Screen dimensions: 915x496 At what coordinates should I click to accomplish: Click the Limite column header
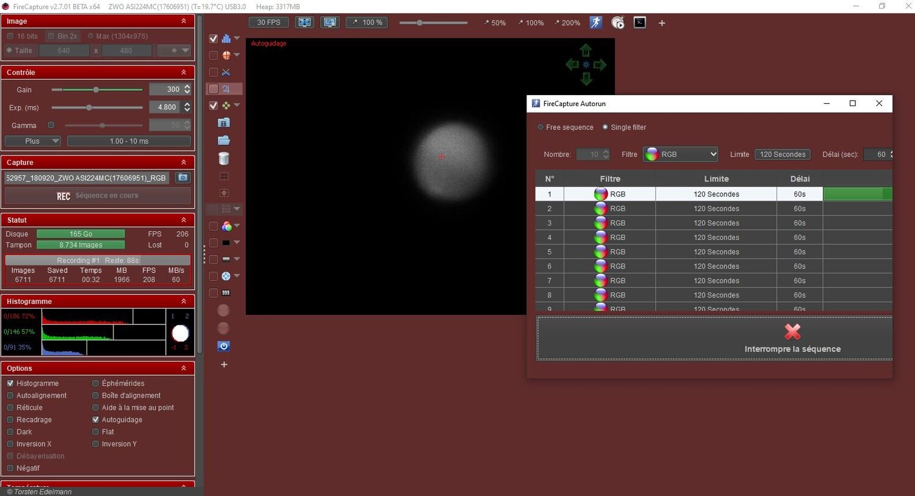pos(716,179)
